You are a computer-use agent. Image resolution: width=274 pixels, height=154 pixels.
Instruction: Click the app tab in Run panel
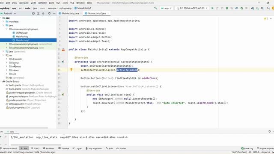click(12, 131)
